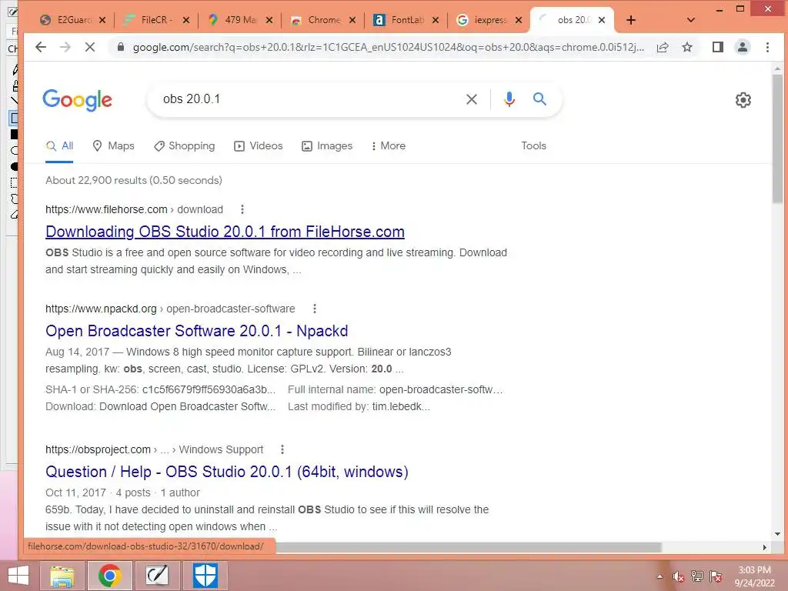Click the vertical page scrollbar

(777, 139)
